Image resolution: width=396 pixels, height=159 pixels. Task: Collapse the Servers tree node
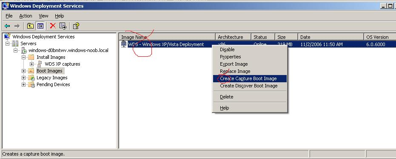[7, 43]
